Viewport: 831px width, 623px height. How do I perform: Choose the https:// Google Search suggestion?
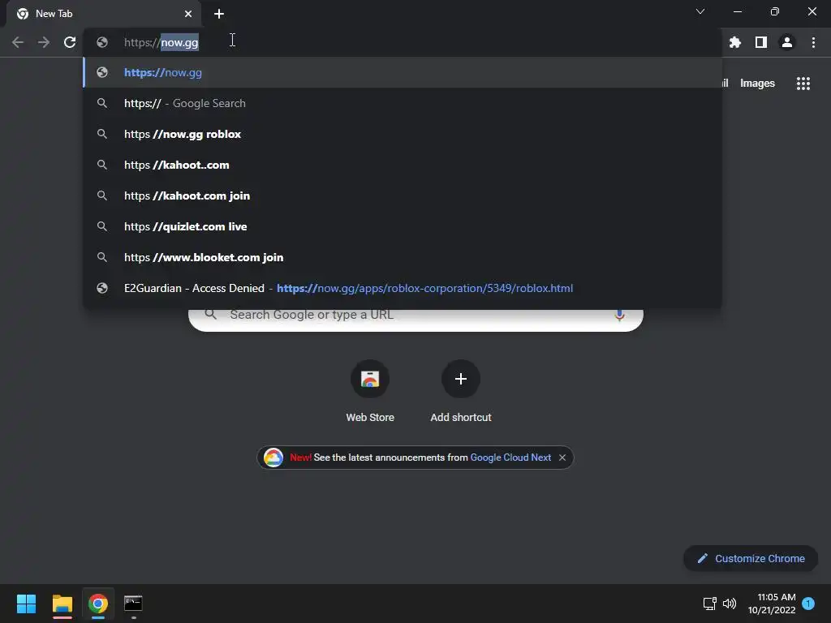[x=403, y=103]
